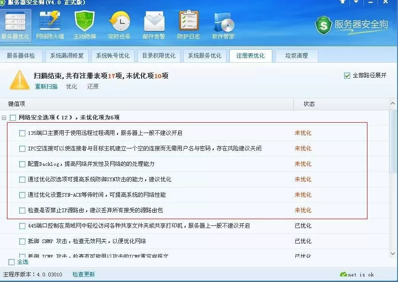398x282 pixels.
Task: Click 已优化 status of SNMP row
Action: [x=303, y=241]
